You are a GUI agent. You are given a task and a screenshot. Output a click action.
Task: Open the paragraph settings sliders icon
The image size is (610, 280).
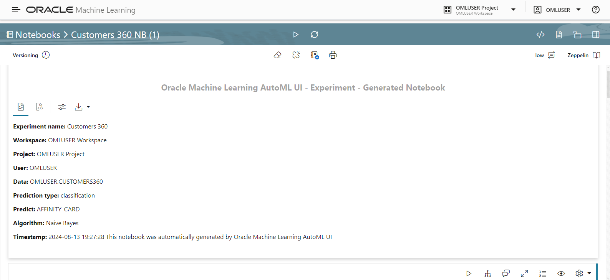pyautogui.click(x=62, y=107)
